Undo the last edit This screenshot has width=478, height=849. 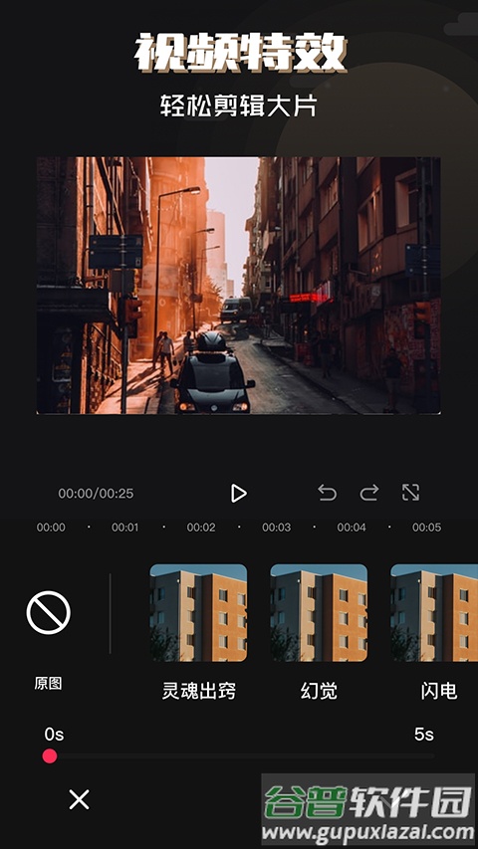click(328, 493)
